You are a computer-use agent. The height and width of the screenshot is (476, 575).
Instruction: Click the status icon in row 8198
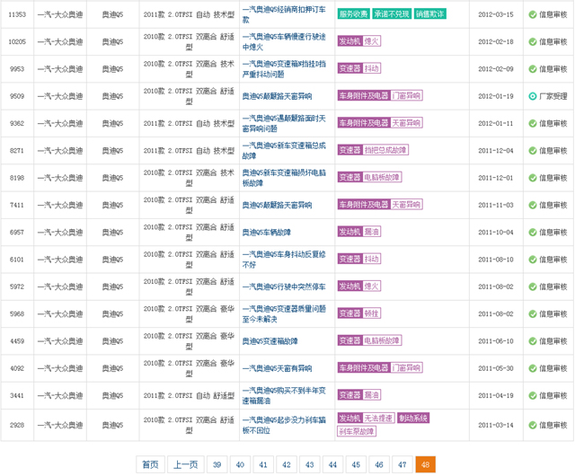[533, 178]
